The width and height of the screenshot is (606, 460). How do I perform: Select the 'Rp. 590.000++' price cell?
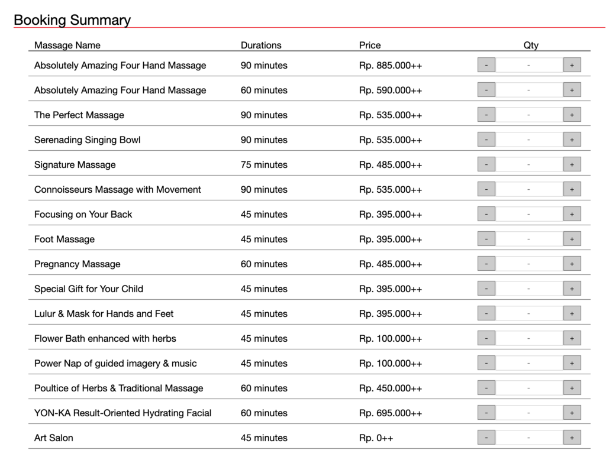[391, 90]
